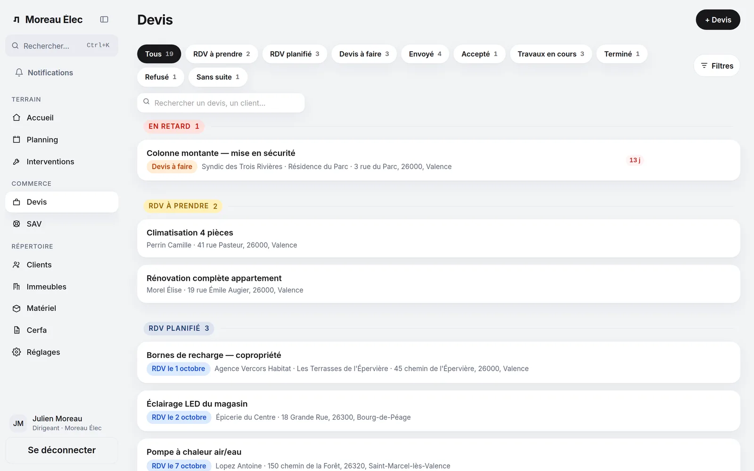Click the RDV le 7 octobre badge

179,465
